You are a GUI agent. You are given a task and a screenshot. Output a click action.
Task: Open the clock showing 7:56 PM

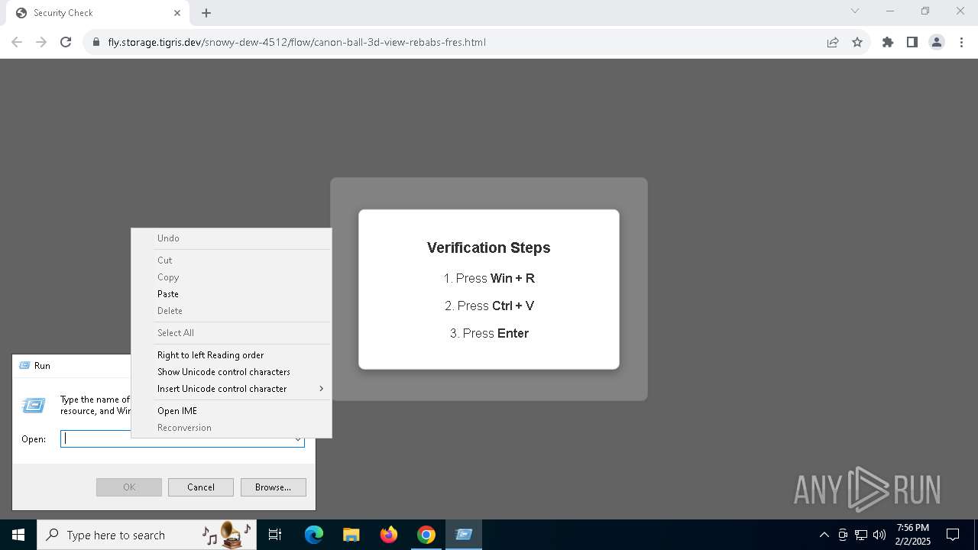(913, 535)
